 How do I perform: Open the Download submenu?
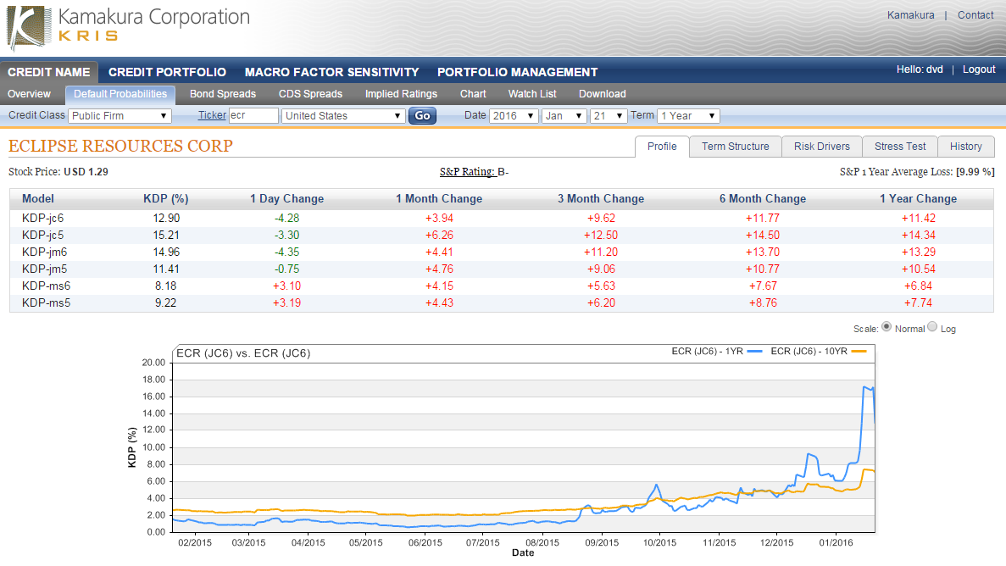(x=602, y=94)
